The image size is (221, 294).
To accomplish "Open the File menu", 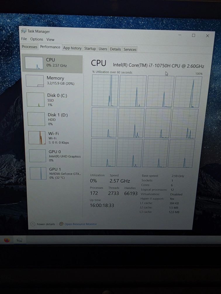I will point(24,39).
